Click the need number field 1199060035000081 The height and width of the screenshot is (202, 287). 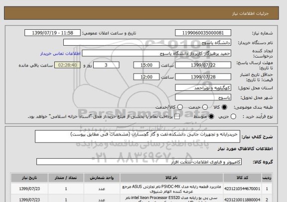[x=203, y=33]
